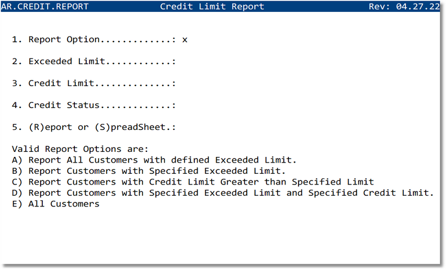Click option E, All Customers
446x270 pixels.
coord(55,204)
